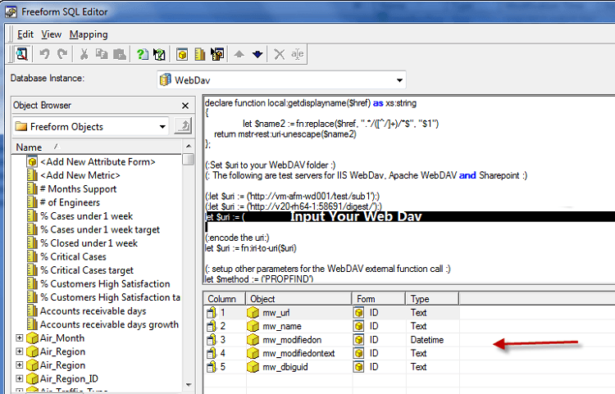Click the Undo toolbar icon
The height and width of the screenshot is (394, 615).
click(43, 54)
